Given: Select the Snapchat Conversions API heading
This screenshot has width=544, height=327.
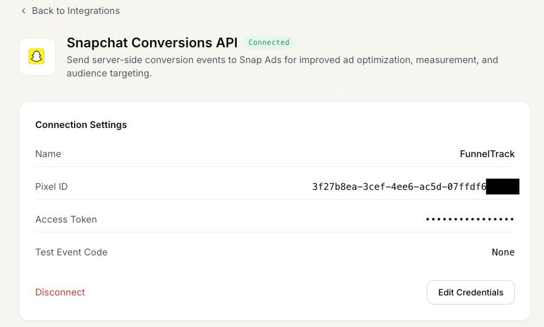Looking at the screenshot, I should click(152, 42).
